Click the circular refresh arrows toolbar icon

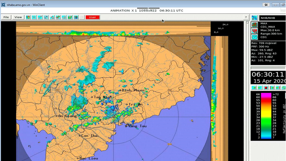(46, 17)
